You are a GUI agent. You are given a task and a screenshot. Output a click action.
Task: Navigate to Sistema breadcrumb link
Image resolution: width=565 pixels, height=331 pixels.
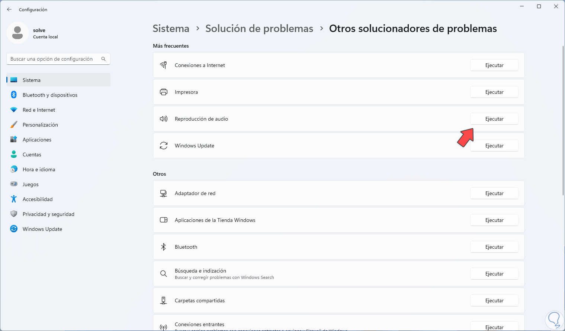[171, 29]
